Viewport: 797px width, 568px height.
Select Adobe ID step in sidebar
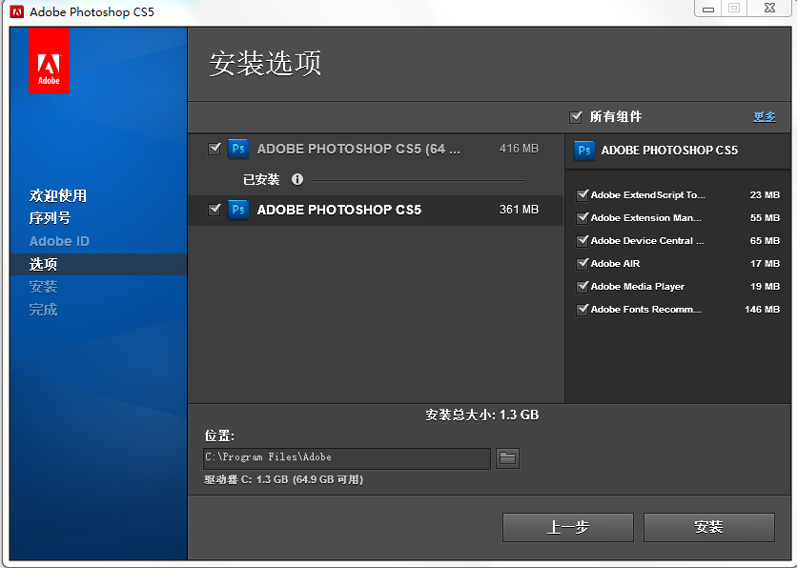coord(59,241)
